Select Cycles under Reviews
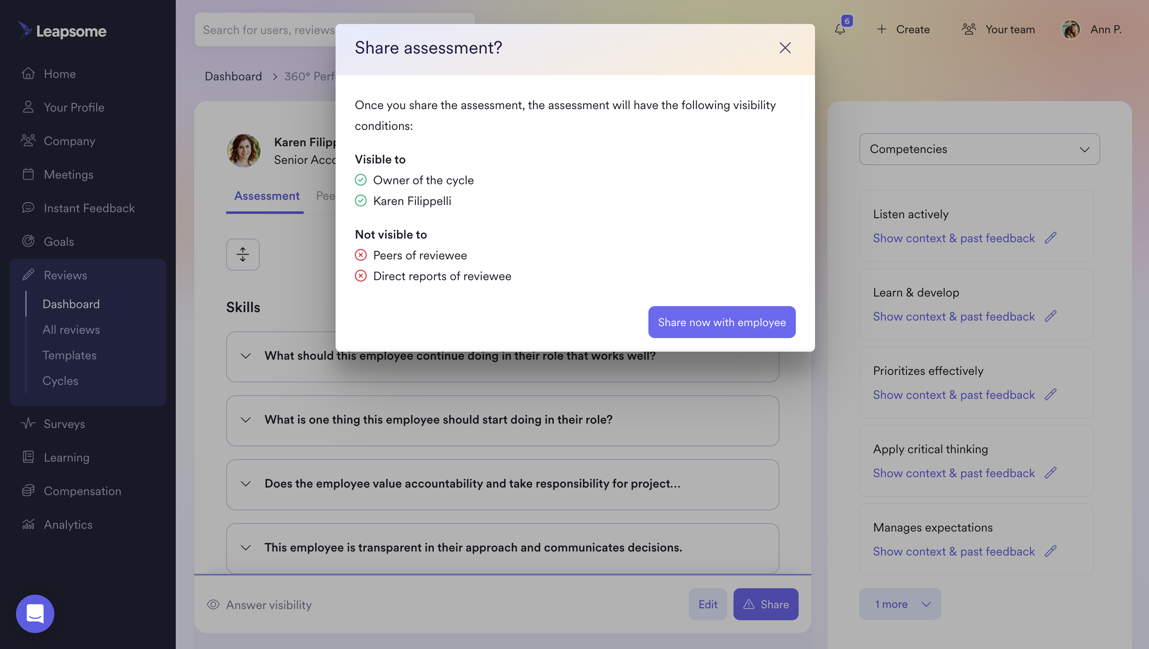The height and width of the screenshot is (649, 1149). click(x=60, y=381)
